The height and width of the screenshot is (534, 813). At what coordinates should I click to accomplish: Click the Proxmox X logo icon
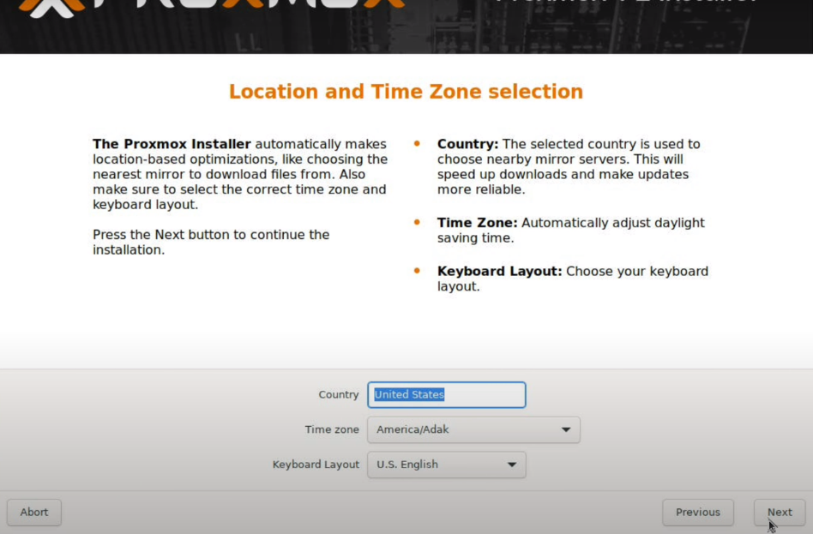click(43, 7)
